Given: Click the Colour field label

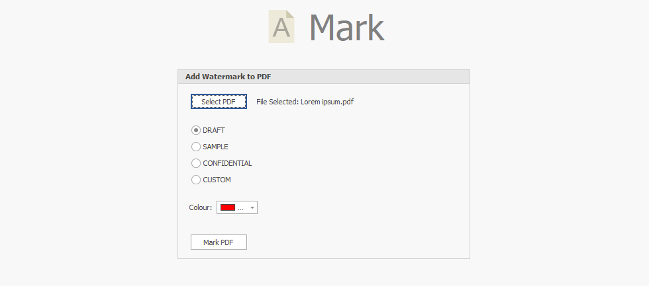Looking at the screenshot, I should 200,207.
